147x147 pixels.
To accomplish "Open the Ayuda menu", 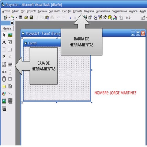I will (x=143, y=11).
